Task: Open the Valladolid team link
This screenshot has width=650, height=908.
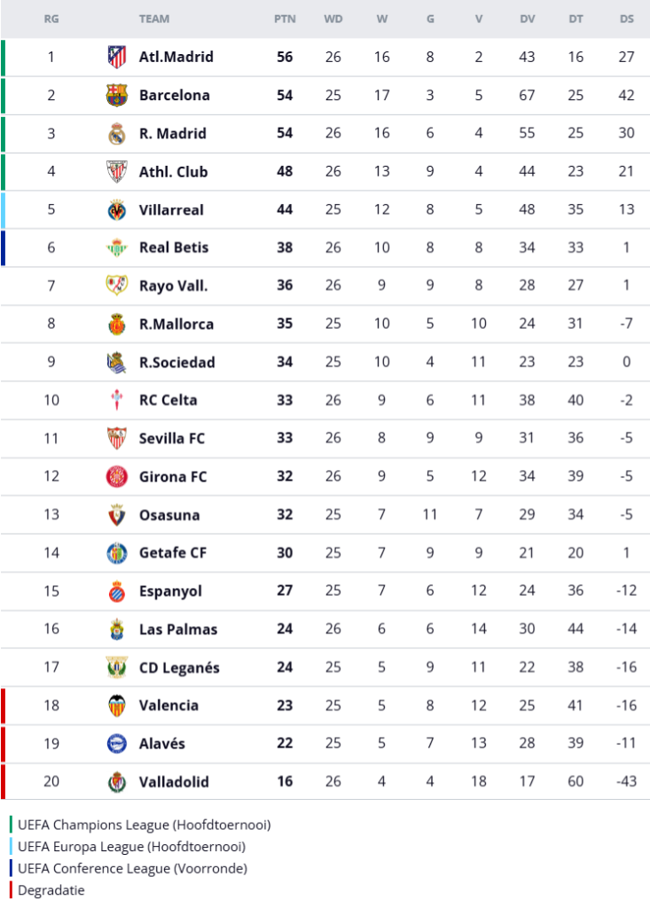Action: (174, 781)
